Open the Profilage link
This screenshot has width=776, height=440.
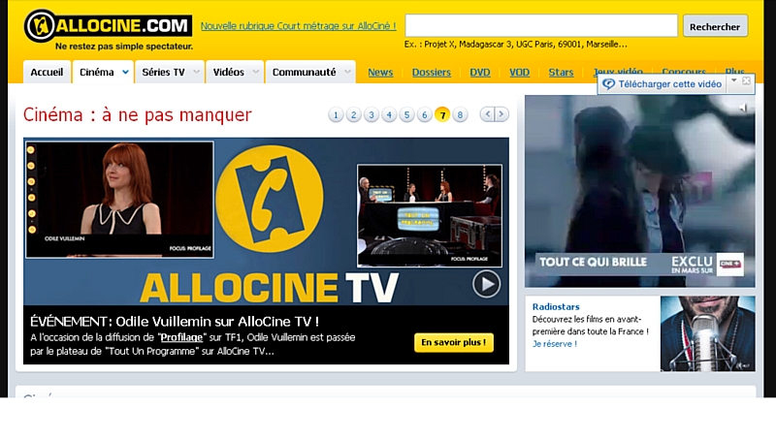(181, 337)
